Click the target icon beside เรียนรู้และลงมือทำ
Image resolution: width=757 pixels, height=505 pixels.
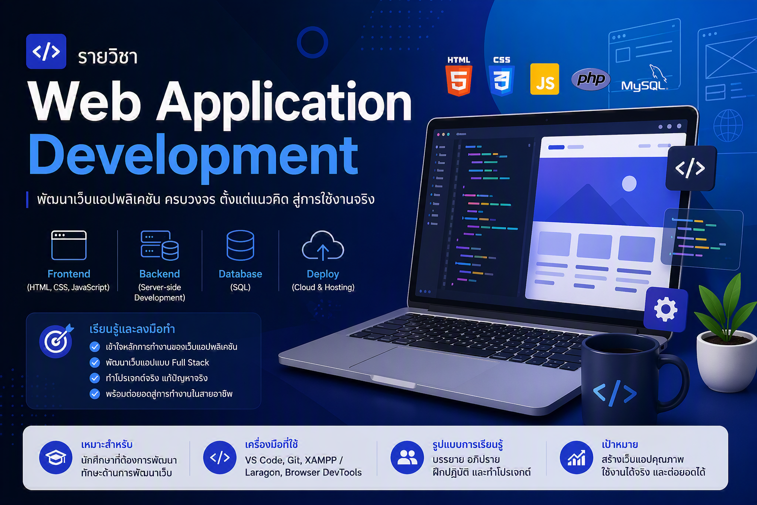click(x=56, y=340)
